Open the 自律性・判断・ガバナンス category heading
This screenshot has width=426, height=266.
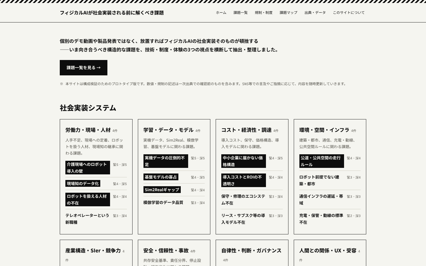(x=251, y=251)
